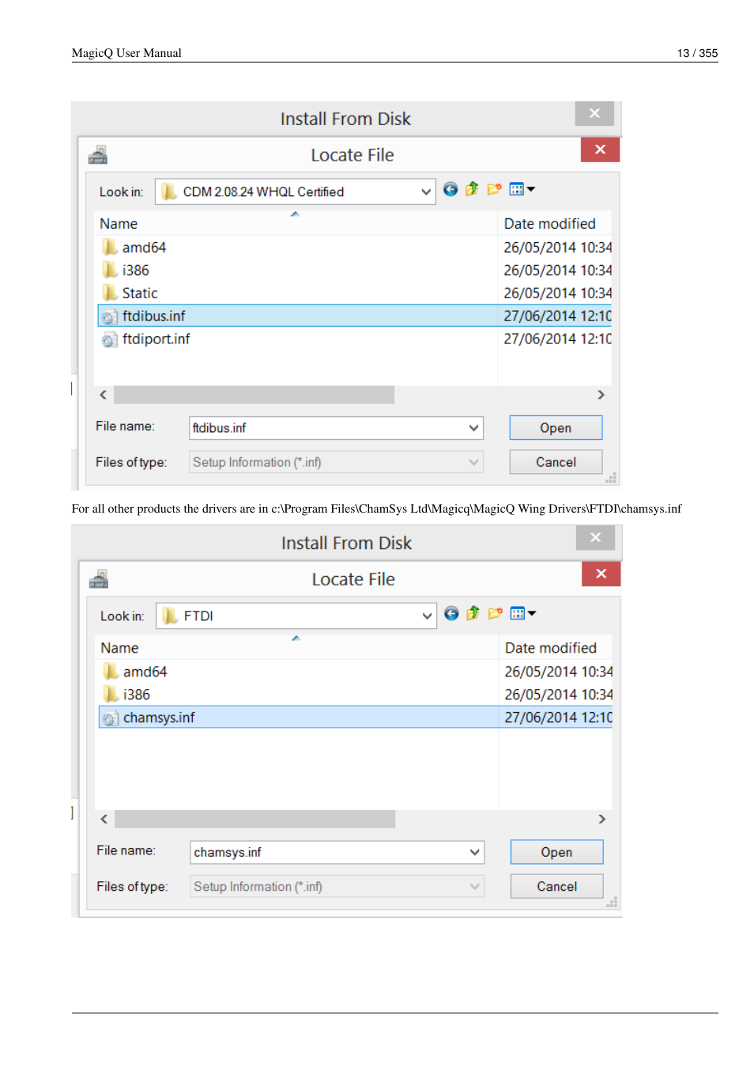Open the File name dropdown containing ftdibus.inf

point(473,428)
